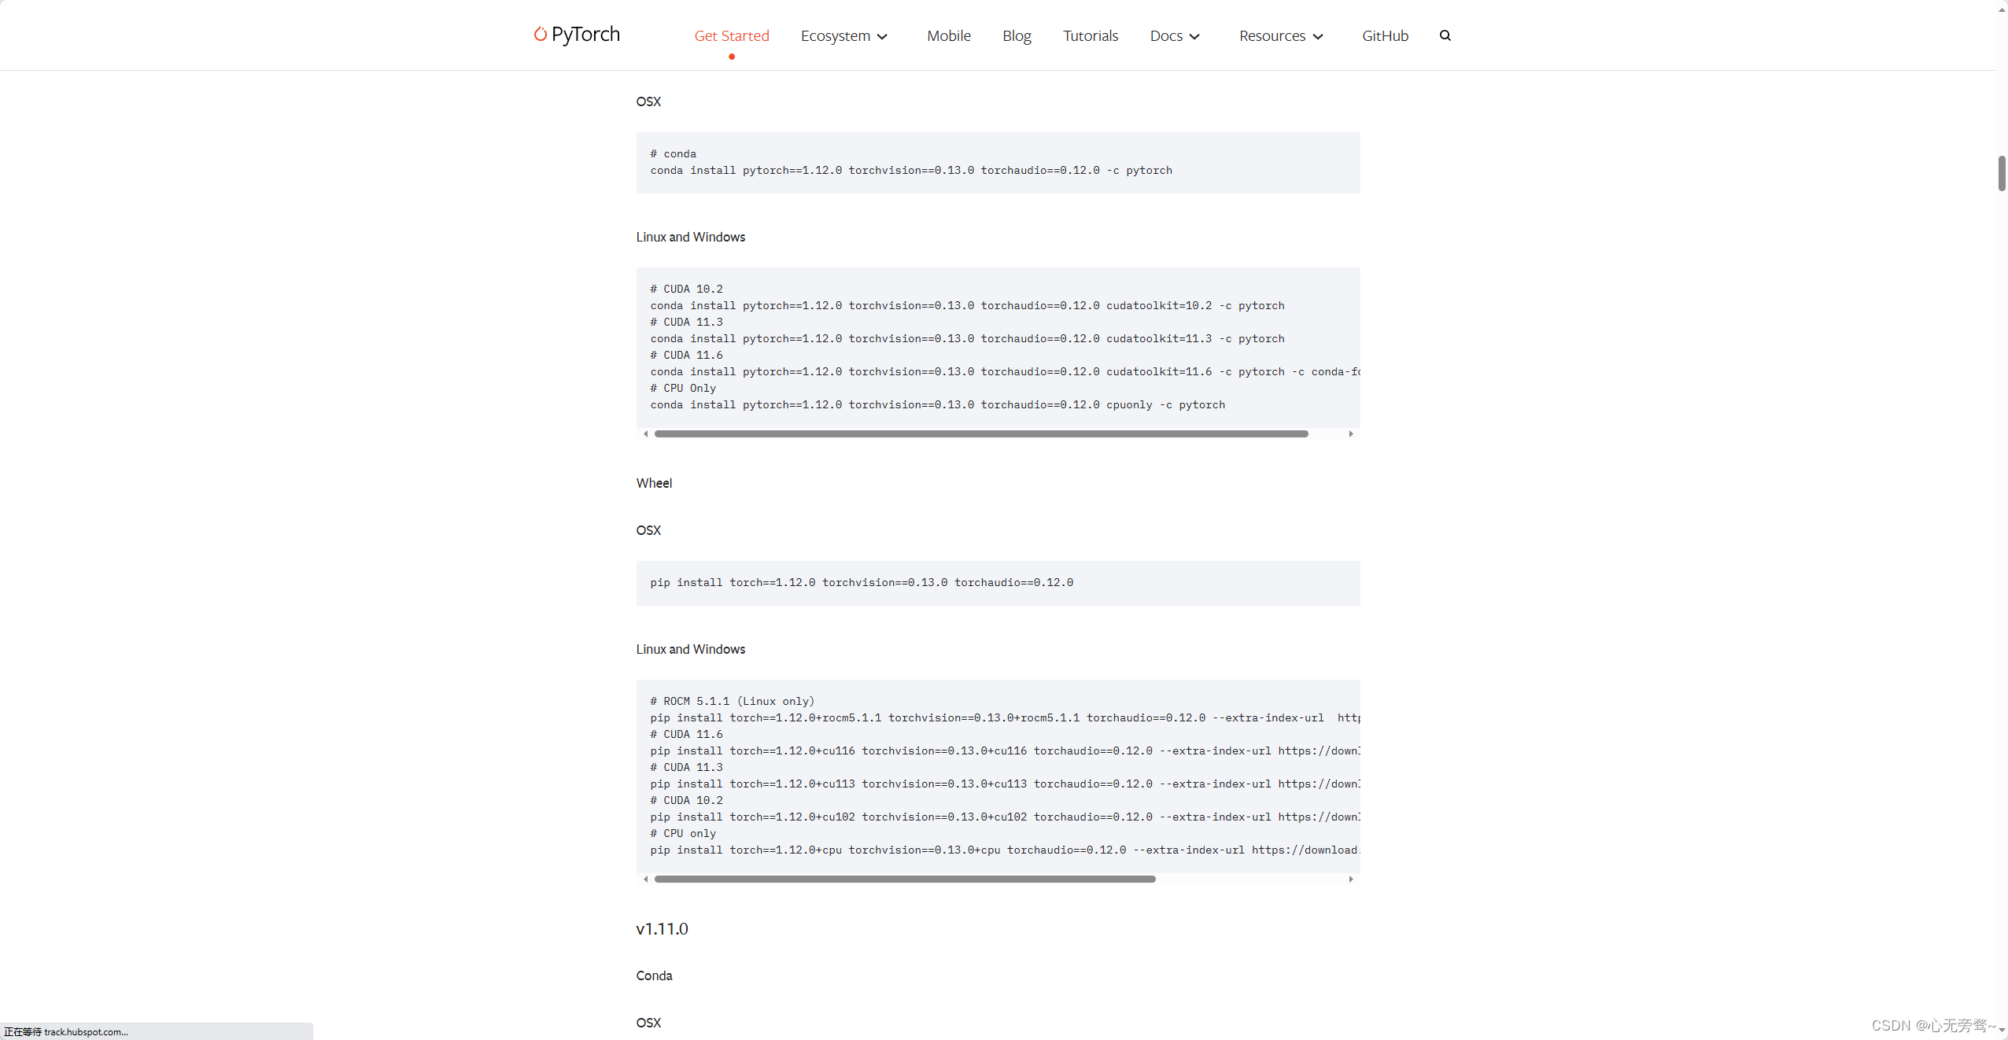Click the page scrollbar down arrow
The image size is (2008, 1040).
(2002, 1031)
